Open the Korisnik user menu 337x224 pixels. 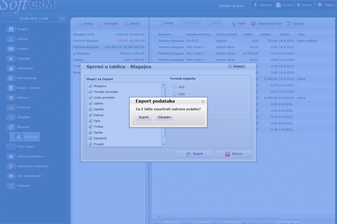[x=263, y=5]
